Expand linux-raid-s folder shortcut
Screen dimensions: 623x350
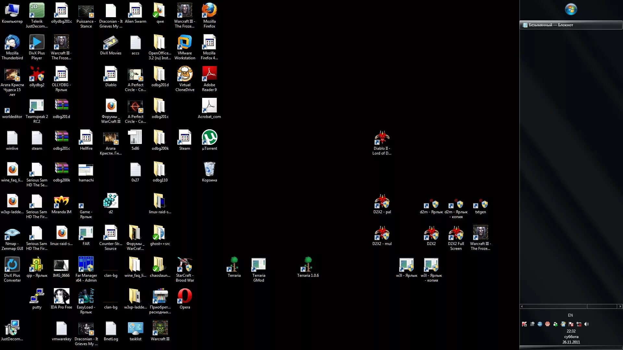click(x=160, y=201)
